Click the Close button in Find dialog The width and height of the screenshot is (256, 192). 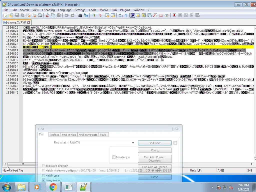pyautogui.click(x=154, y=177)
